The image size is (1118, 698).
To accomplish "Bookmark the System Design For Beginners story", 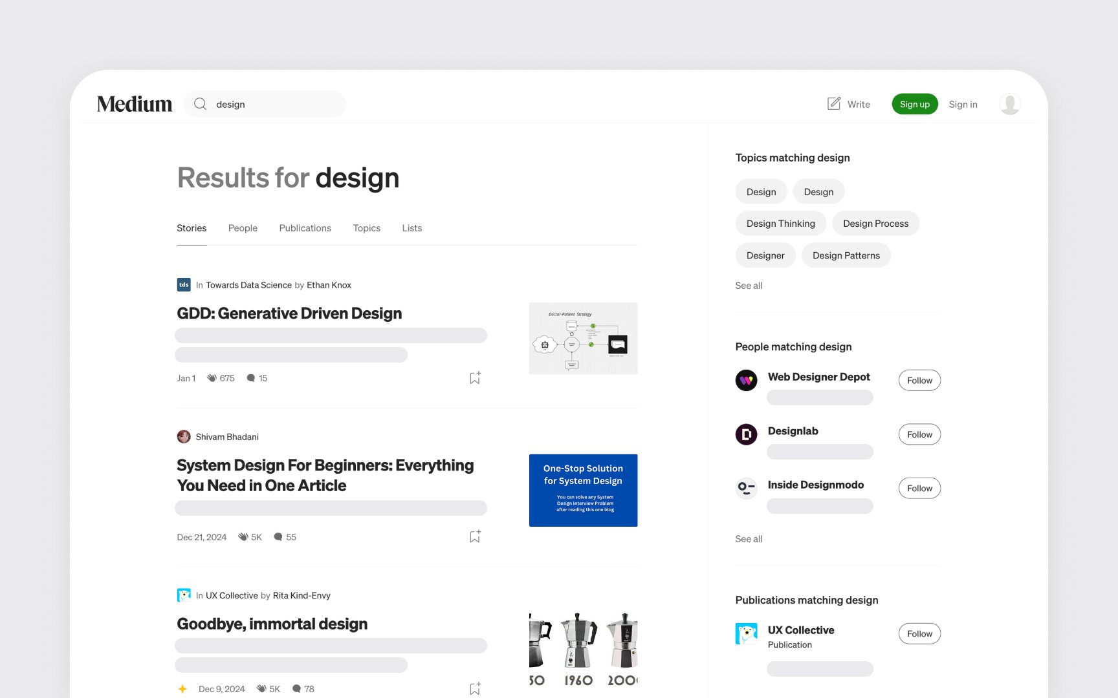I will pos(475,536).
